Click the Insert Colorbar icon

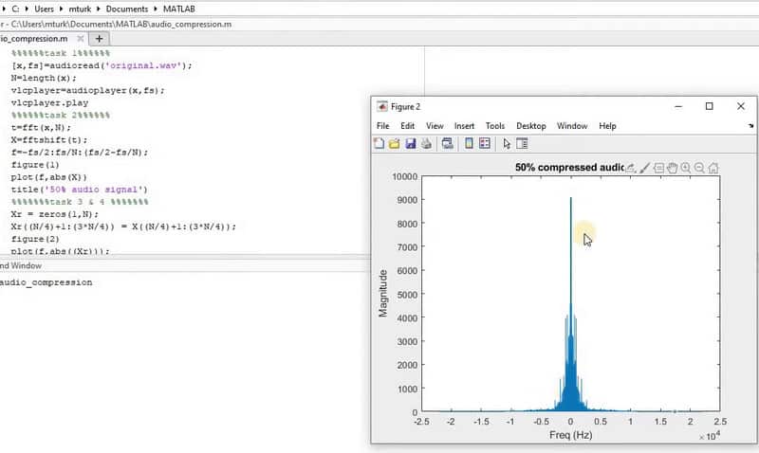click(x=469, y=144)
